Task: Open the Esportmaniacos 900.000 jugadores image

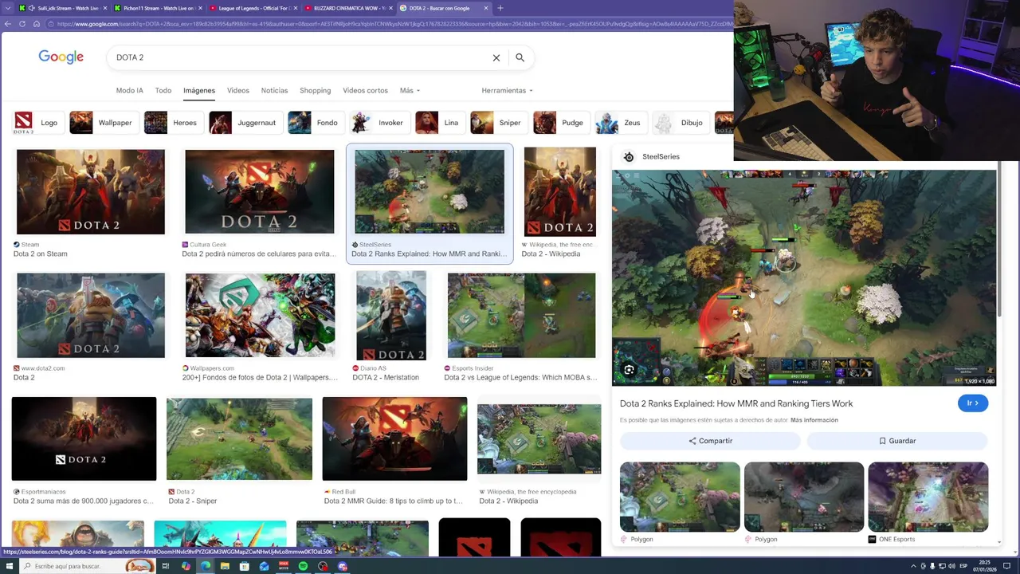Action: [x=84, y=438]
